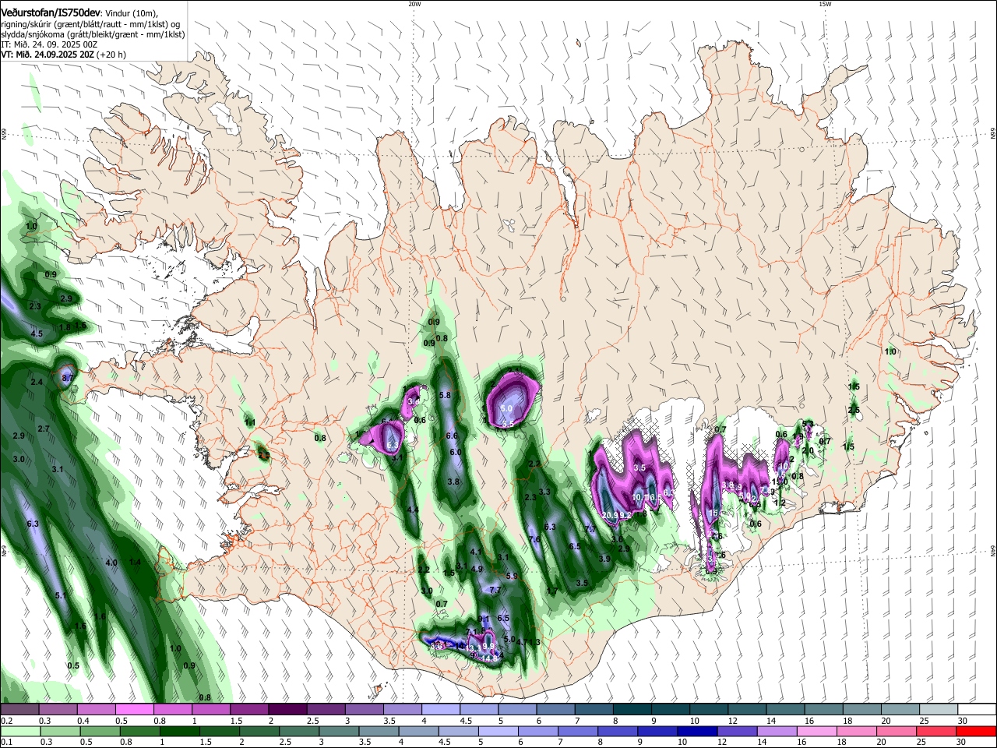Click the '3.9' precipitation value on the map
Viewport: 997px width, 748px height.
tap(604, 559)
